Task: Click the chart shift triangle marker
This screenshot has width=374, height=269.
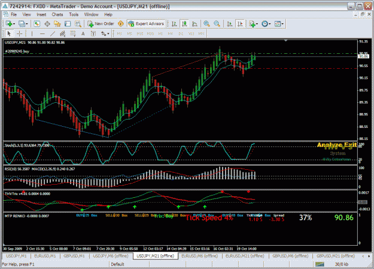Action: (x=286, y=41)
